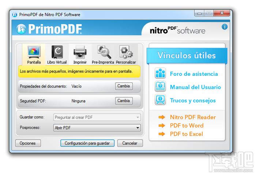Click the Vínculos útiles header banner
This screenshot has width=256, height=174.
(187, 56)
